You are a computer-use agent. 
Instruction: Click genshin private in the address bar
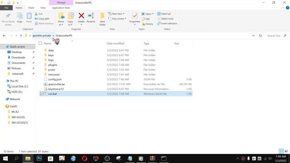point(42,36)
